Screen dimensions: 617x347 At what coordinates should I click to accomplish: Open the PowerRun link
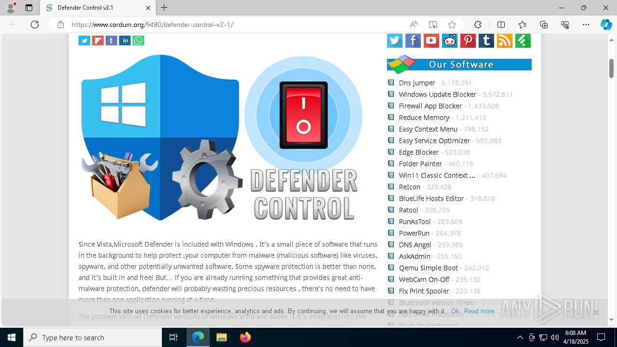[414, 233]
